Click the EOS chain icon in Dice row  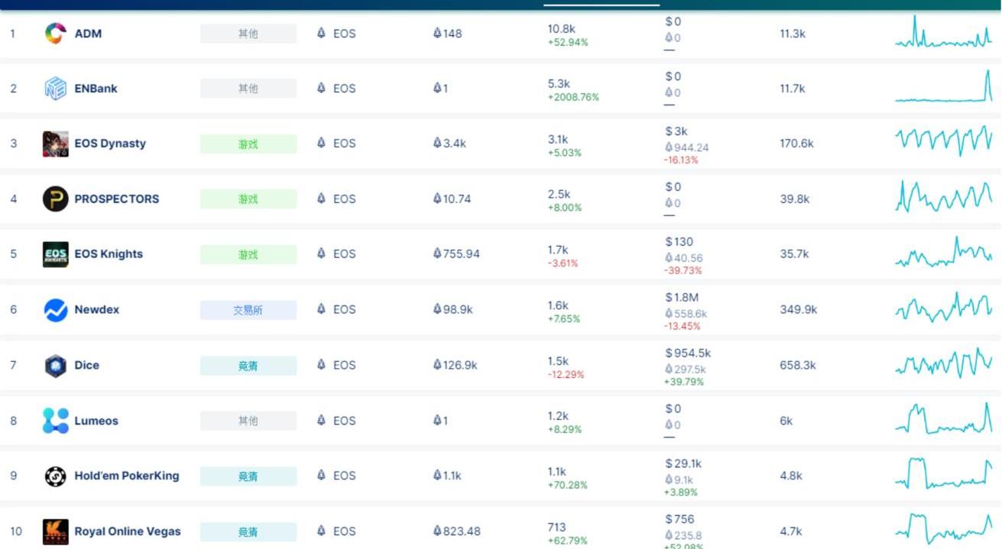pos(321,365)
